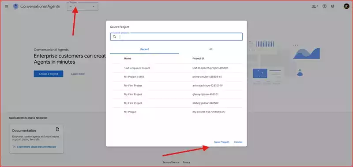Select the Text to Speech Project row
Screen dimensions: 353x167
click(176, 68)
